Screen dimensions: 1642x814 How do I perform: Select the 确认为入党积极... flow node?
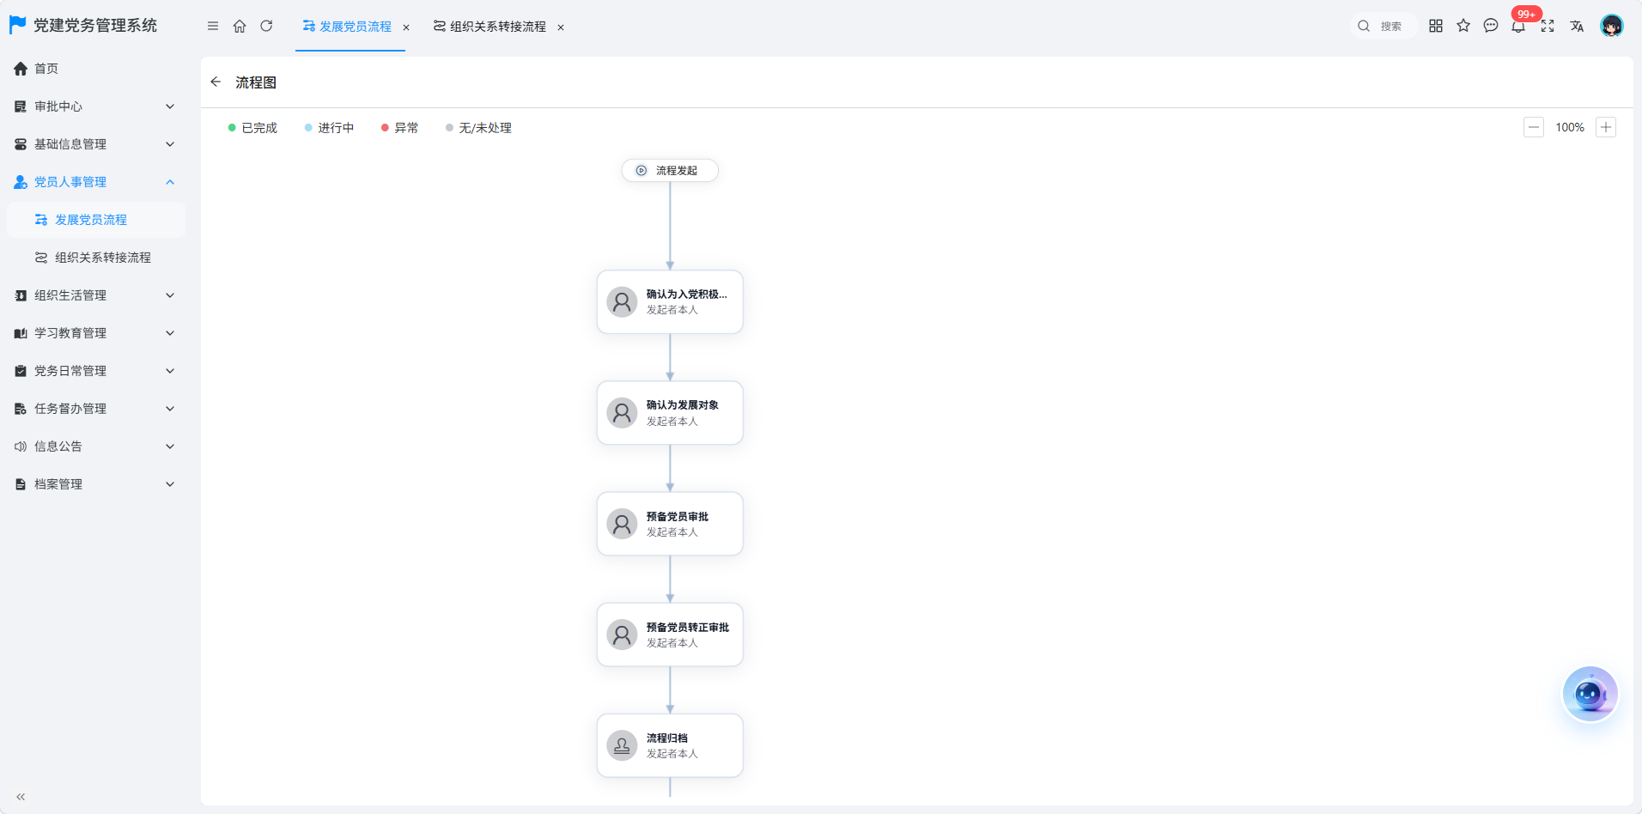tap(670, 302)
